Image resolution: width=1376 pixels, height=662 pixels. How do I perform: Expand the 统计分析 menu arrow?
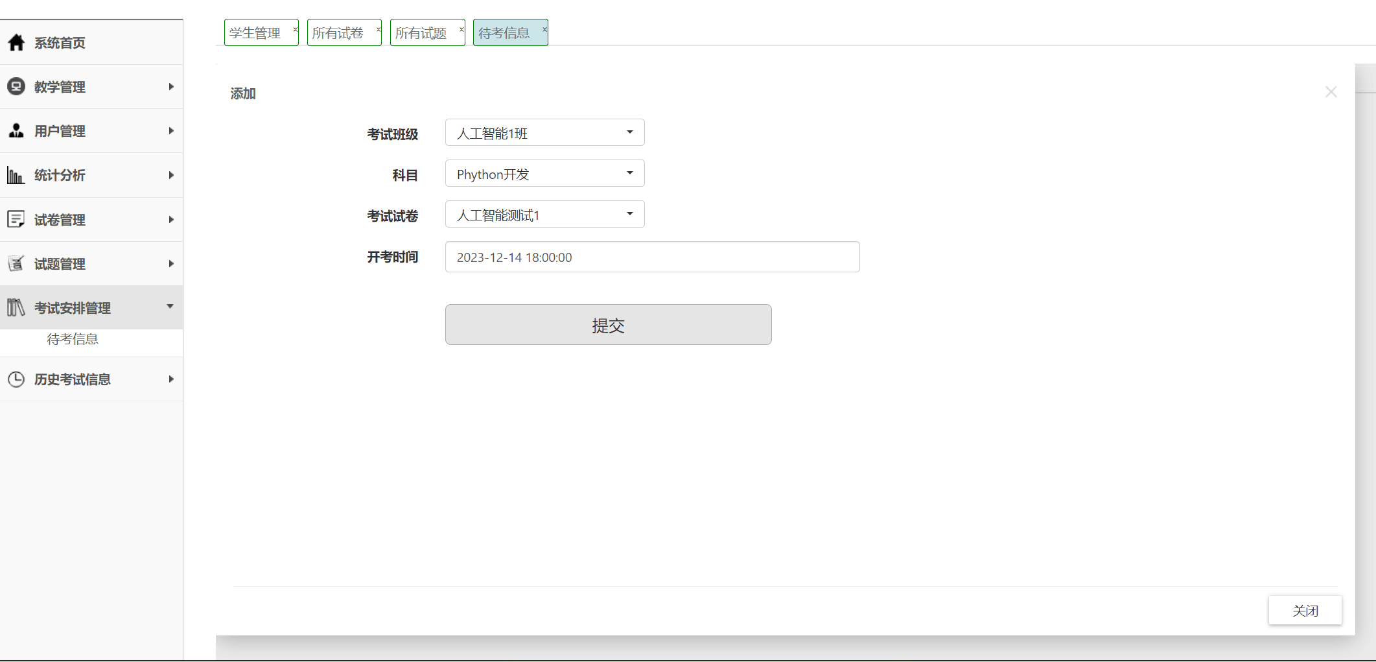click(x=171, y=175)
